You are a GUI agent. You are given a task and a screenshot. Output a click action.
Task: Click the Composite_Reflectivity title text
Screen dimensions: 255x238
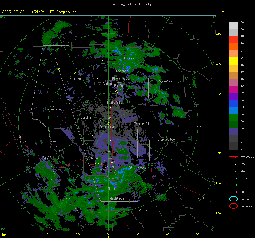(127, 4)
